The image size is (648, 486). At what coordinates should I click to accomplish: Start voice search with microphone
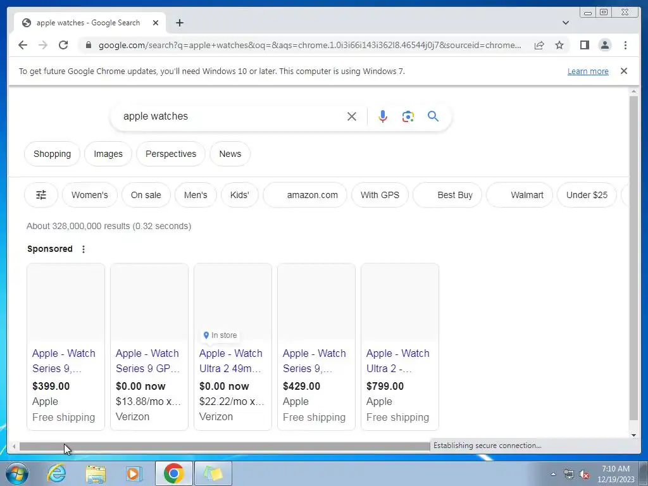[x=383, y=116]
